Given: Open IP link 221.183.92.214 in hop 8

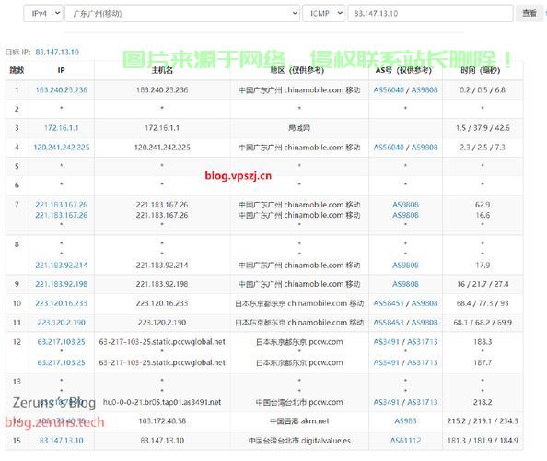Looking at the screenshot, I should click(x=62, y=266).
